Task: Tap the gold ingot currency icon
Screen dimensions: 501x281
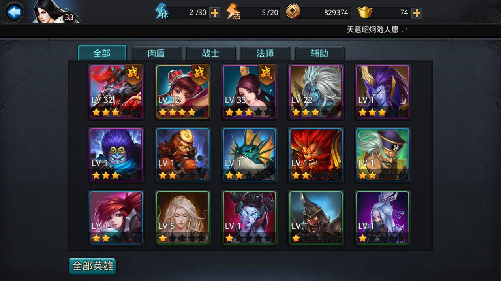Action: 365,12
